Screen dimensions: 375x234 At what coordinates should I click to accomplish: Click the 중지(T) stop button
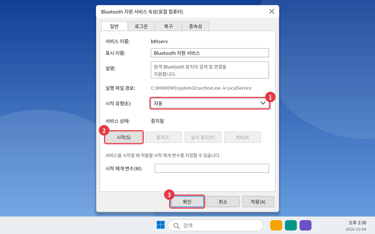[x=163, y=137]
